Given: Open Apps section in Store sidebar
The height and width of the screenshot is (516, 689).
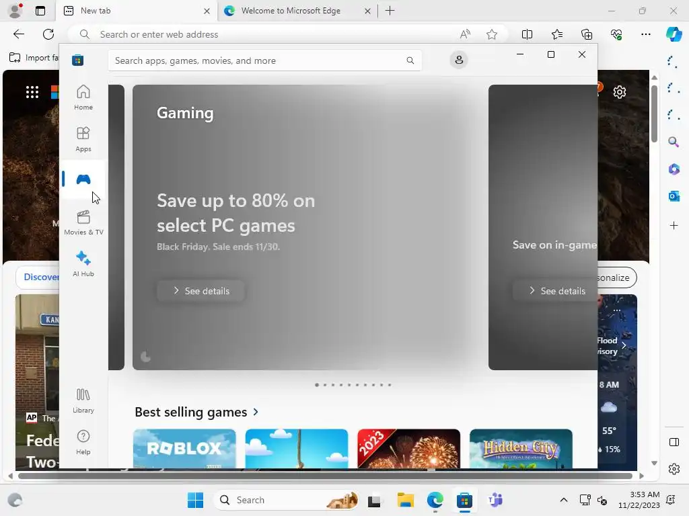Looking at the screenshot, I should click(83, 139).
